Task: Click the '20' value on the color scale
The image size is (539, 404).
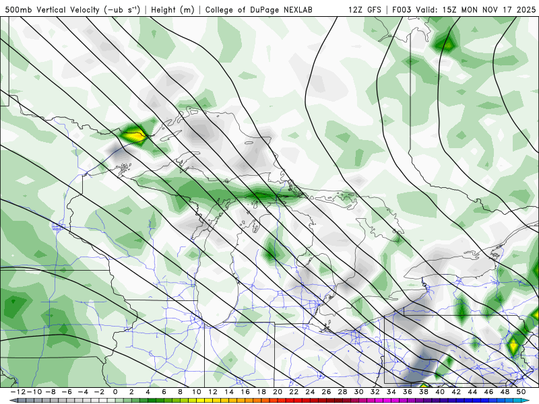Action: tap(278, 392)
